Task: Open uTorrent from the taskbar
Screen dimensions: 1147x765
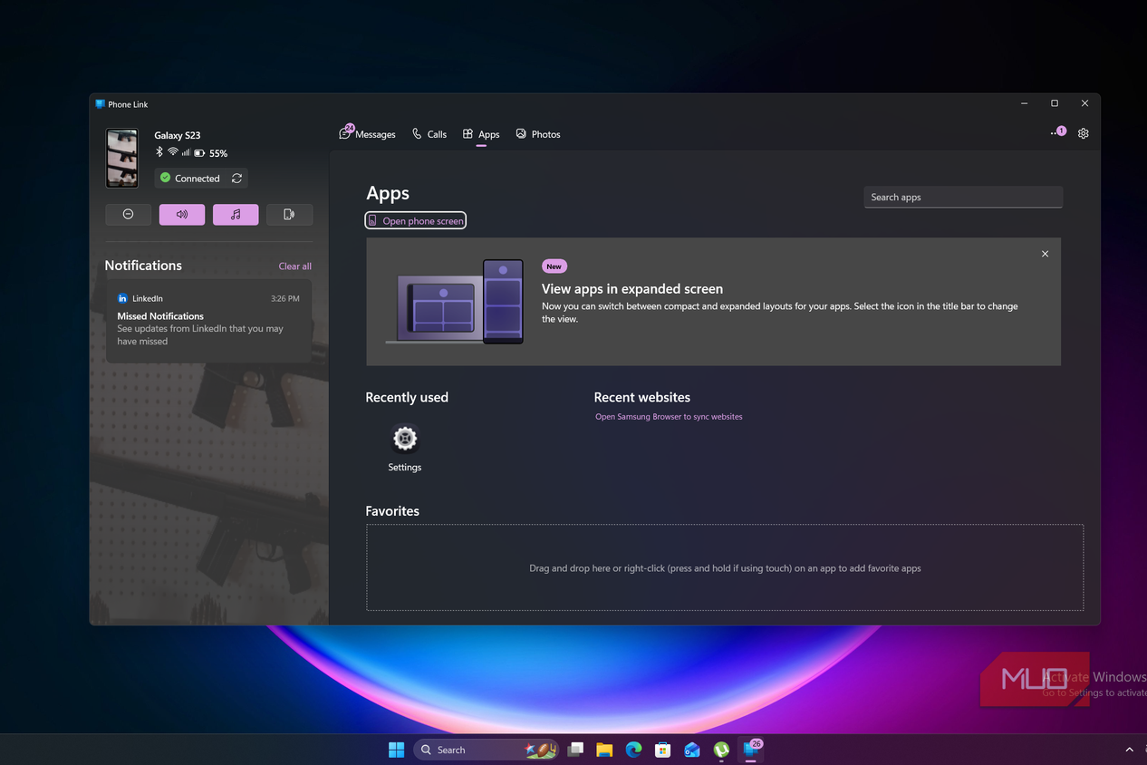Action: pos(721,750)
